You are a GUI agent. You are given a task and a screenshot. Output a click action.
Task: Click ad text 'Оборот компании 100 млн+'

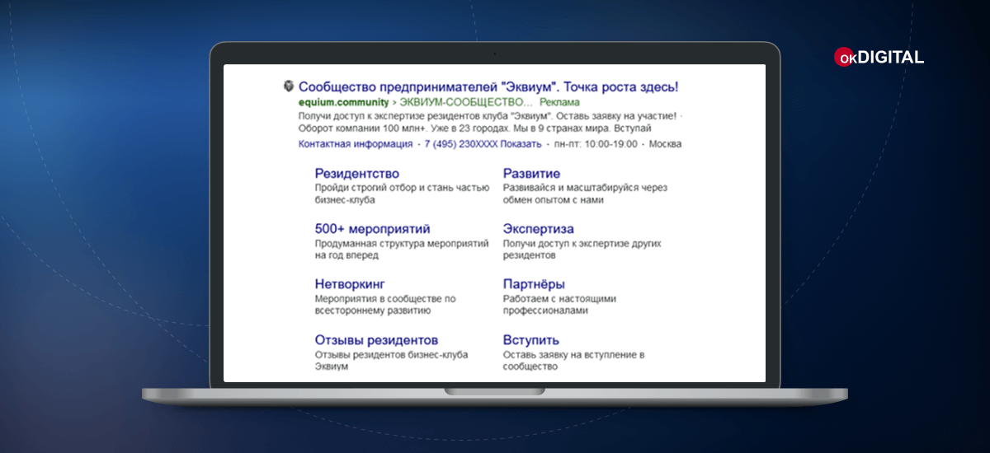(x=359, y=130)
